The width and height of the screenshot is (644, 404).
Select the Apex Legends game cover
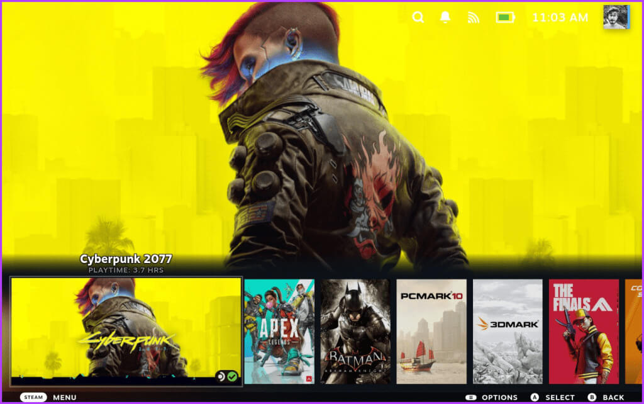(x=279, y=332)
